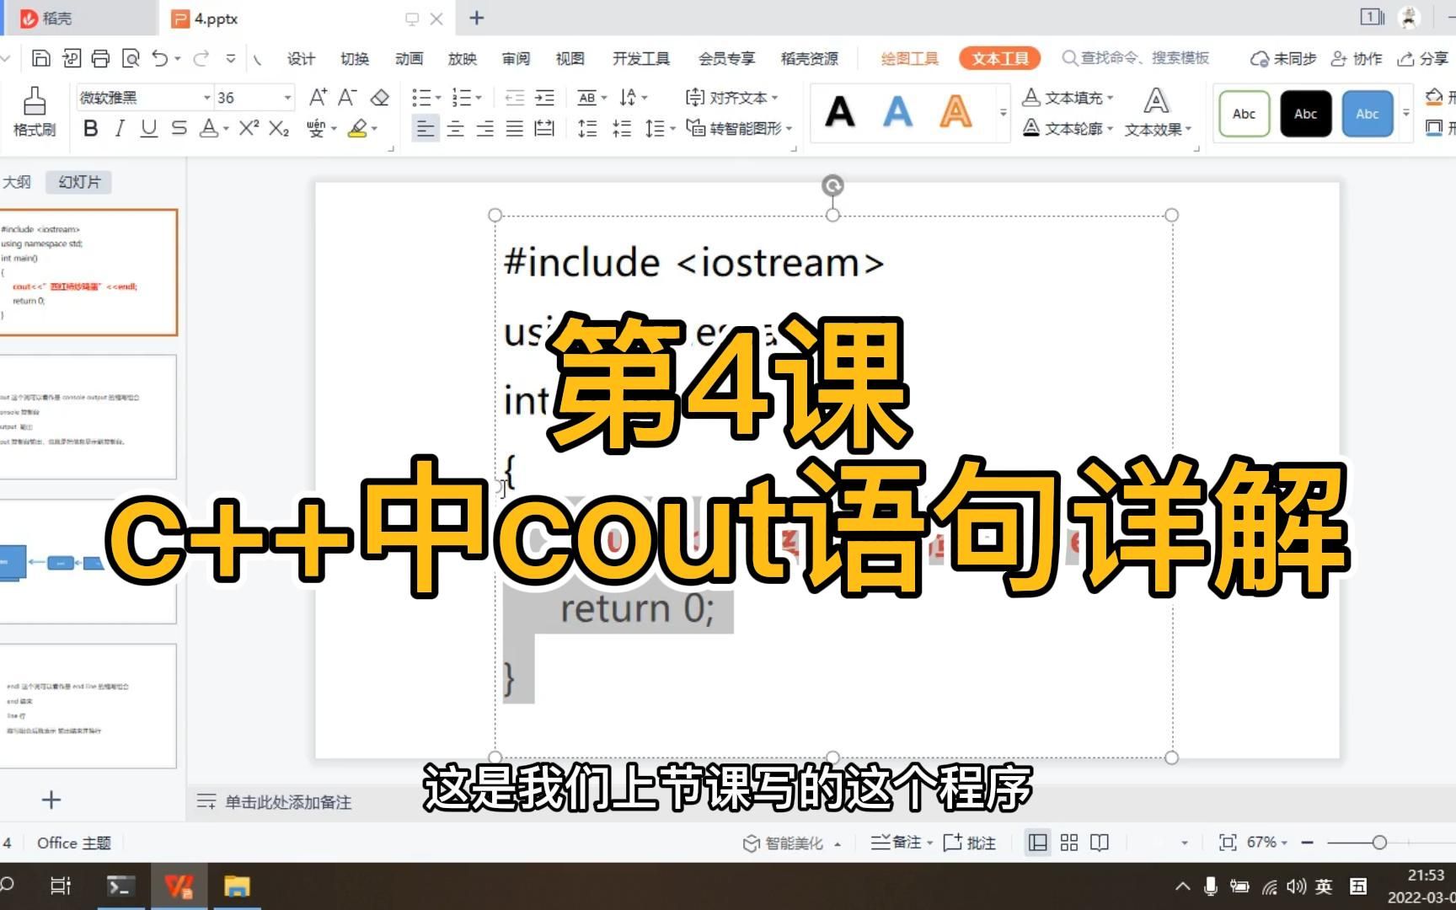Apply subscript X₂ formatting
Viewport: 1456px width, 910px height.
[x=279, y=128]
